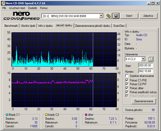Viewport: 161px width, 131px height.
Task: Click the greyed Pokaż prędkość zapisu checkbox
Action: 127,96
